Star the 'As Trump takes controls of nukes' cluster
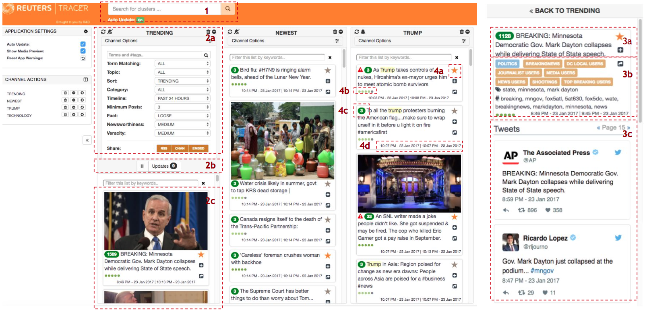Viewport: 645px width, 314px height. tap(455, 71)
